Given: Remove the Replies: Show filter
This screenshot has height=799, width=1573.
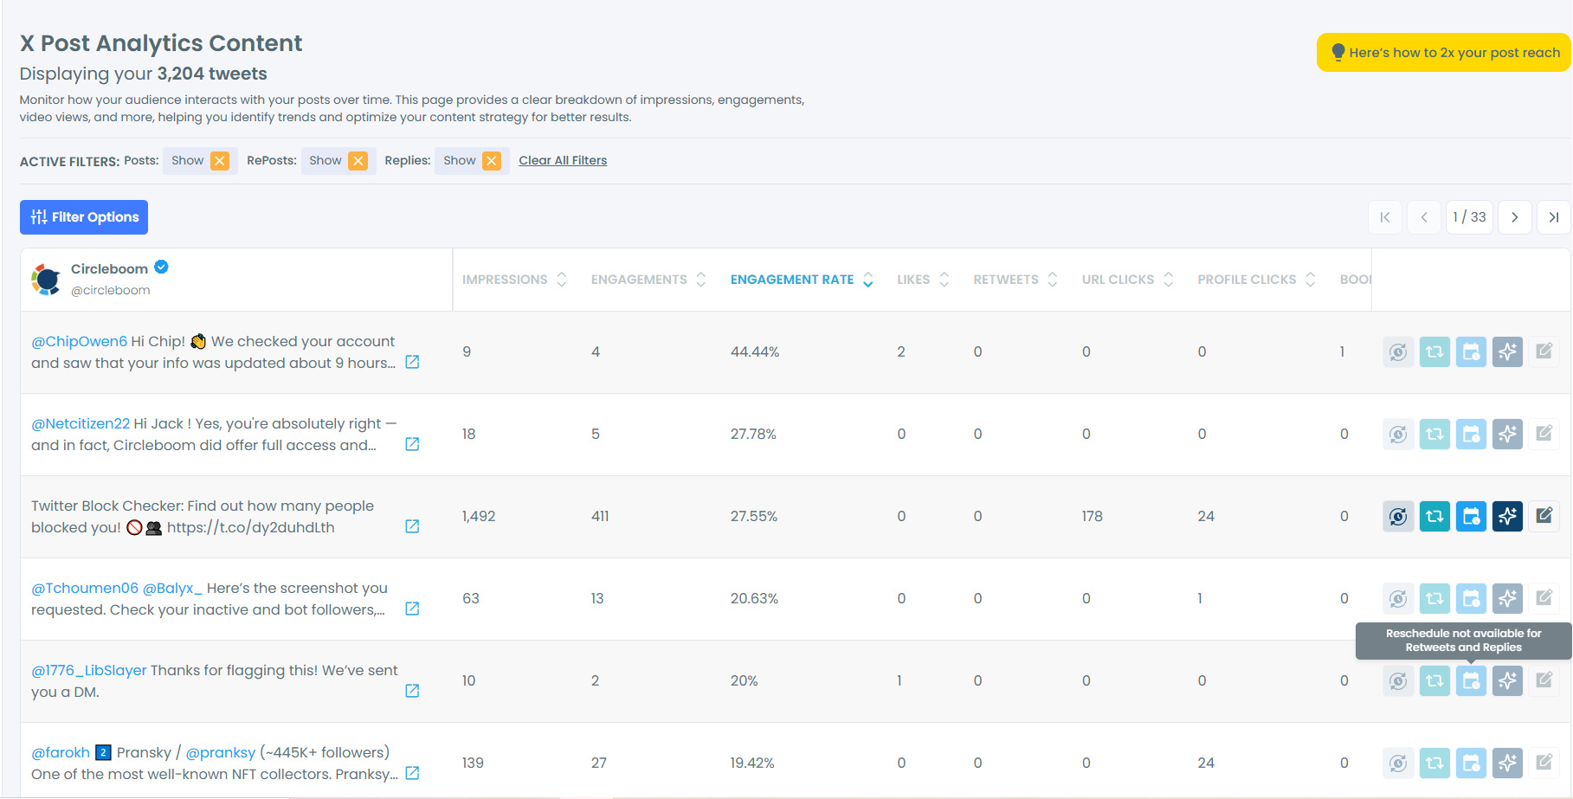Looking at the screenshot, I should click(x=492, y=161).
